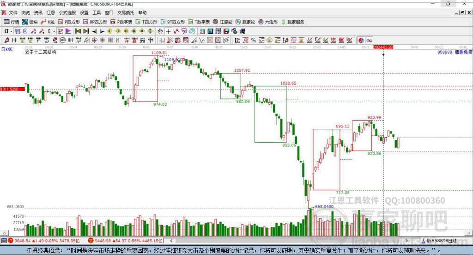Screen dimensions: 473x255
Task: Click the 717.05 price label
Action: click(343, 193)
